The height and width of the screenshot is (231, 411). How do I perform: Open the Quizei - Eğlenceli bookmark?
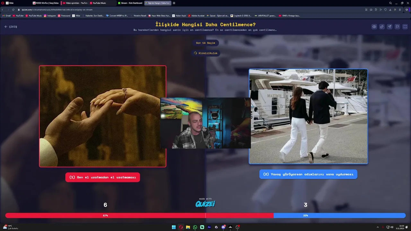click(x=217, y=16)
